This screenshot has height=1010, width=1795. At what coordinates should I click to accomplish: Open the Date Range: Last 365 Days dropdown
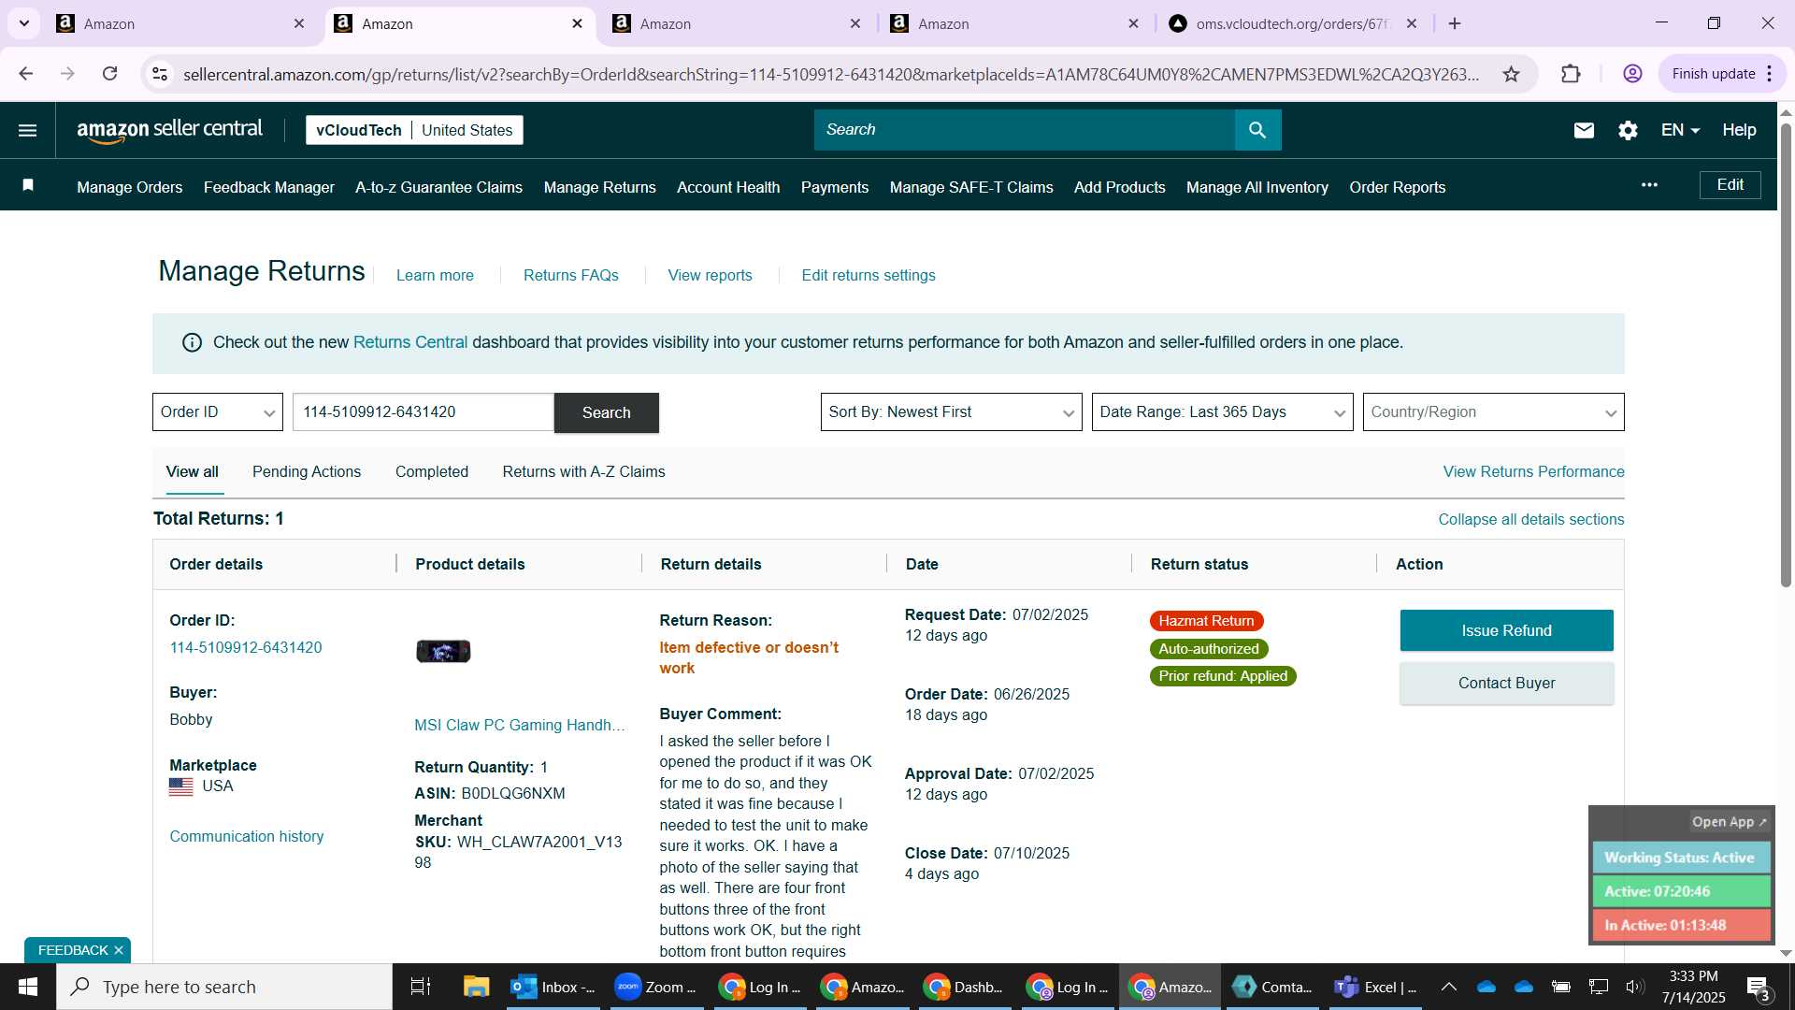(1222, 412)
